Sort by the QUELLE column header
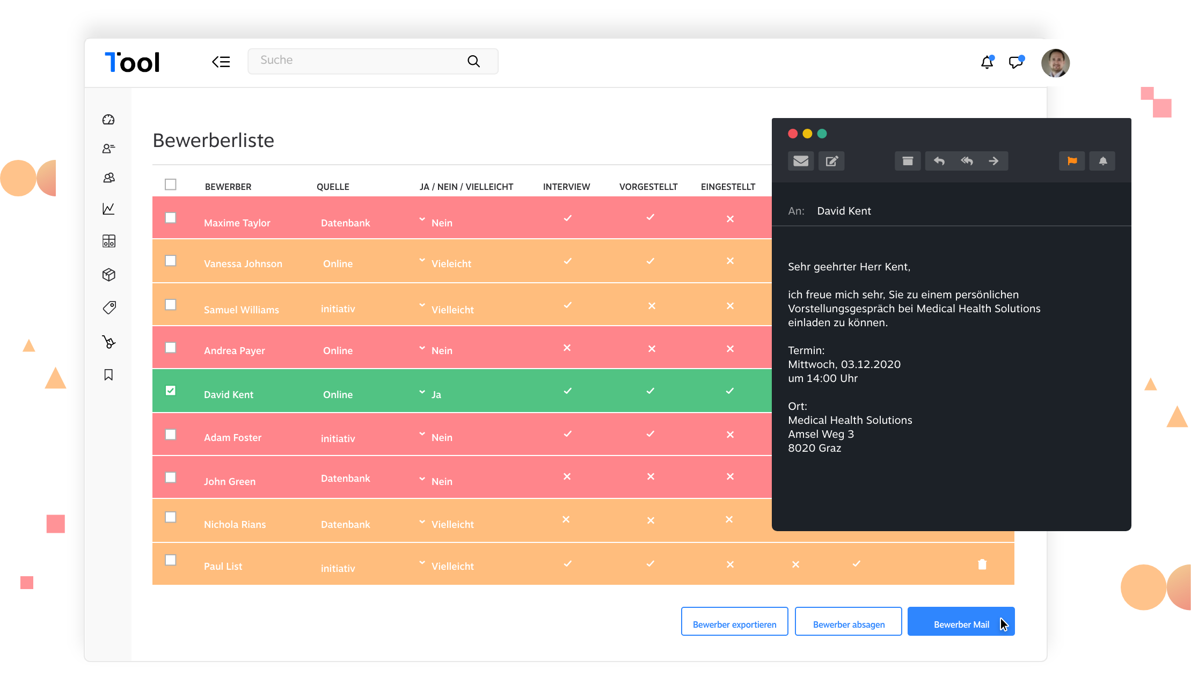Viewport: 1191px width, 676px height. click(333, 187)
